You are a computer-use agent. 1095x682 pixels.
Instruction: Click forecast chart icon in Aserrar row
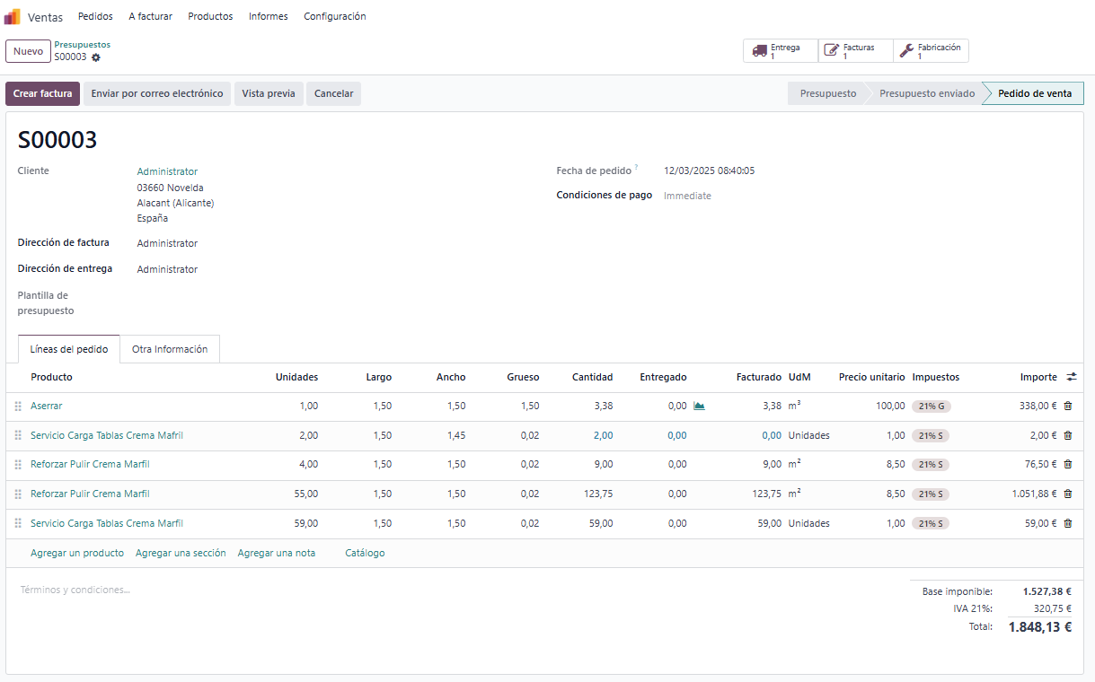(x=699, y=406)
